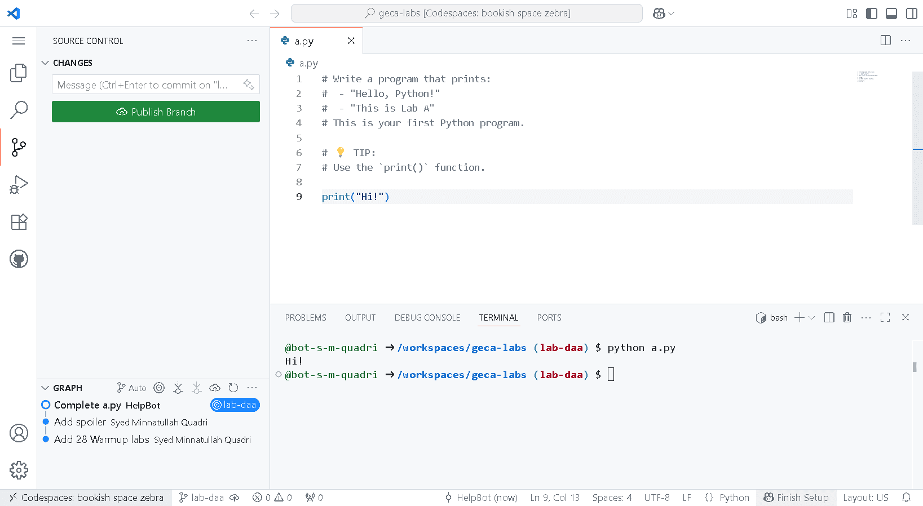Open the Run and Debug view
This screenshot has height=506, width=923.
[19, 184]
